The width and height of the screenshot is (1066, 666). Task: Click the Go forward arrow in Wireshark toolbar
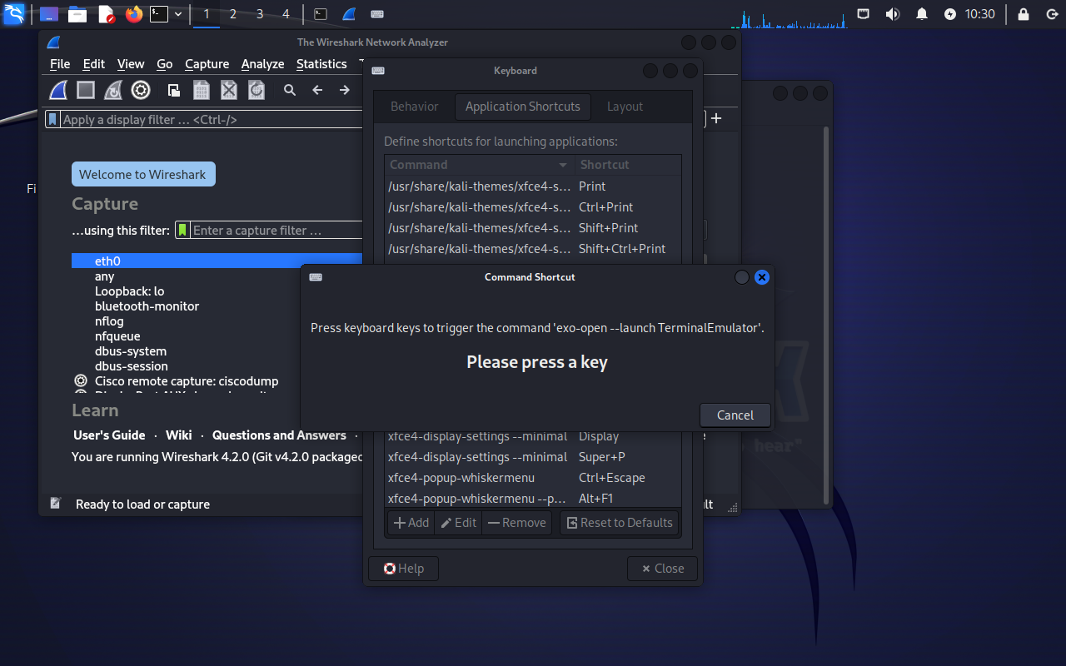(x=344, y=90)
